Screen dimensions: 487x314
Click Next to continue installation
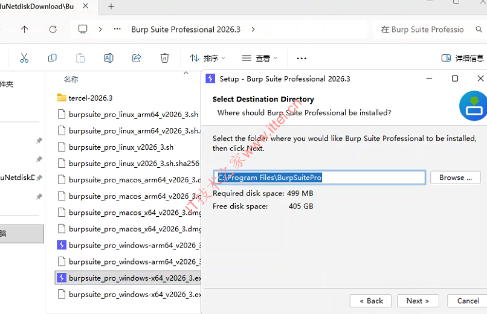tap(418, 301)
